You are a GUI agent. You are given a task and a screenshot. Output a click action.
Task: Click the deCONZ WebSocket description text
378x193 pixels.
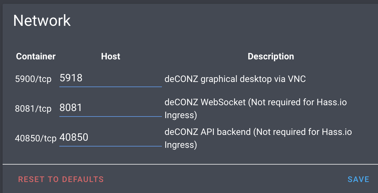(255, 108)
